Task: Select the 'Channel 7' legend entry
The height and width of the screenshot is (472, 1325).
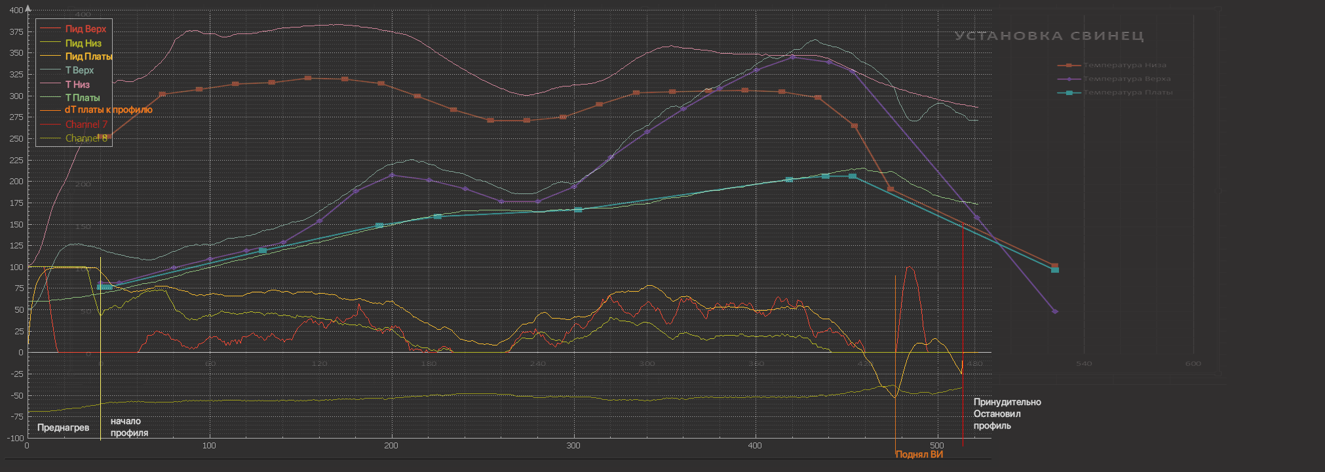Action: (x=73, y=125)
